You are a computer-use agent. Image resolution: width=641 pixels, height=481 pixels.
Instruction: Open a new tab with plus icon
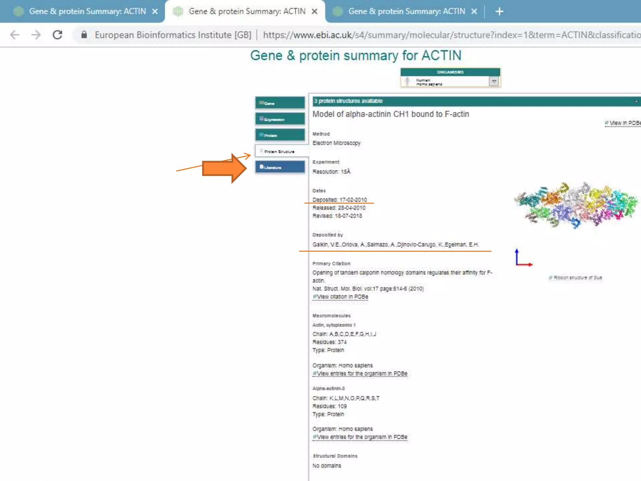tap(499, 12)
